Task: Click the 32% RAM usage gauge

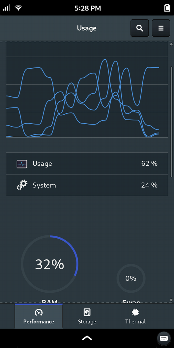Action: click(49, 264)
